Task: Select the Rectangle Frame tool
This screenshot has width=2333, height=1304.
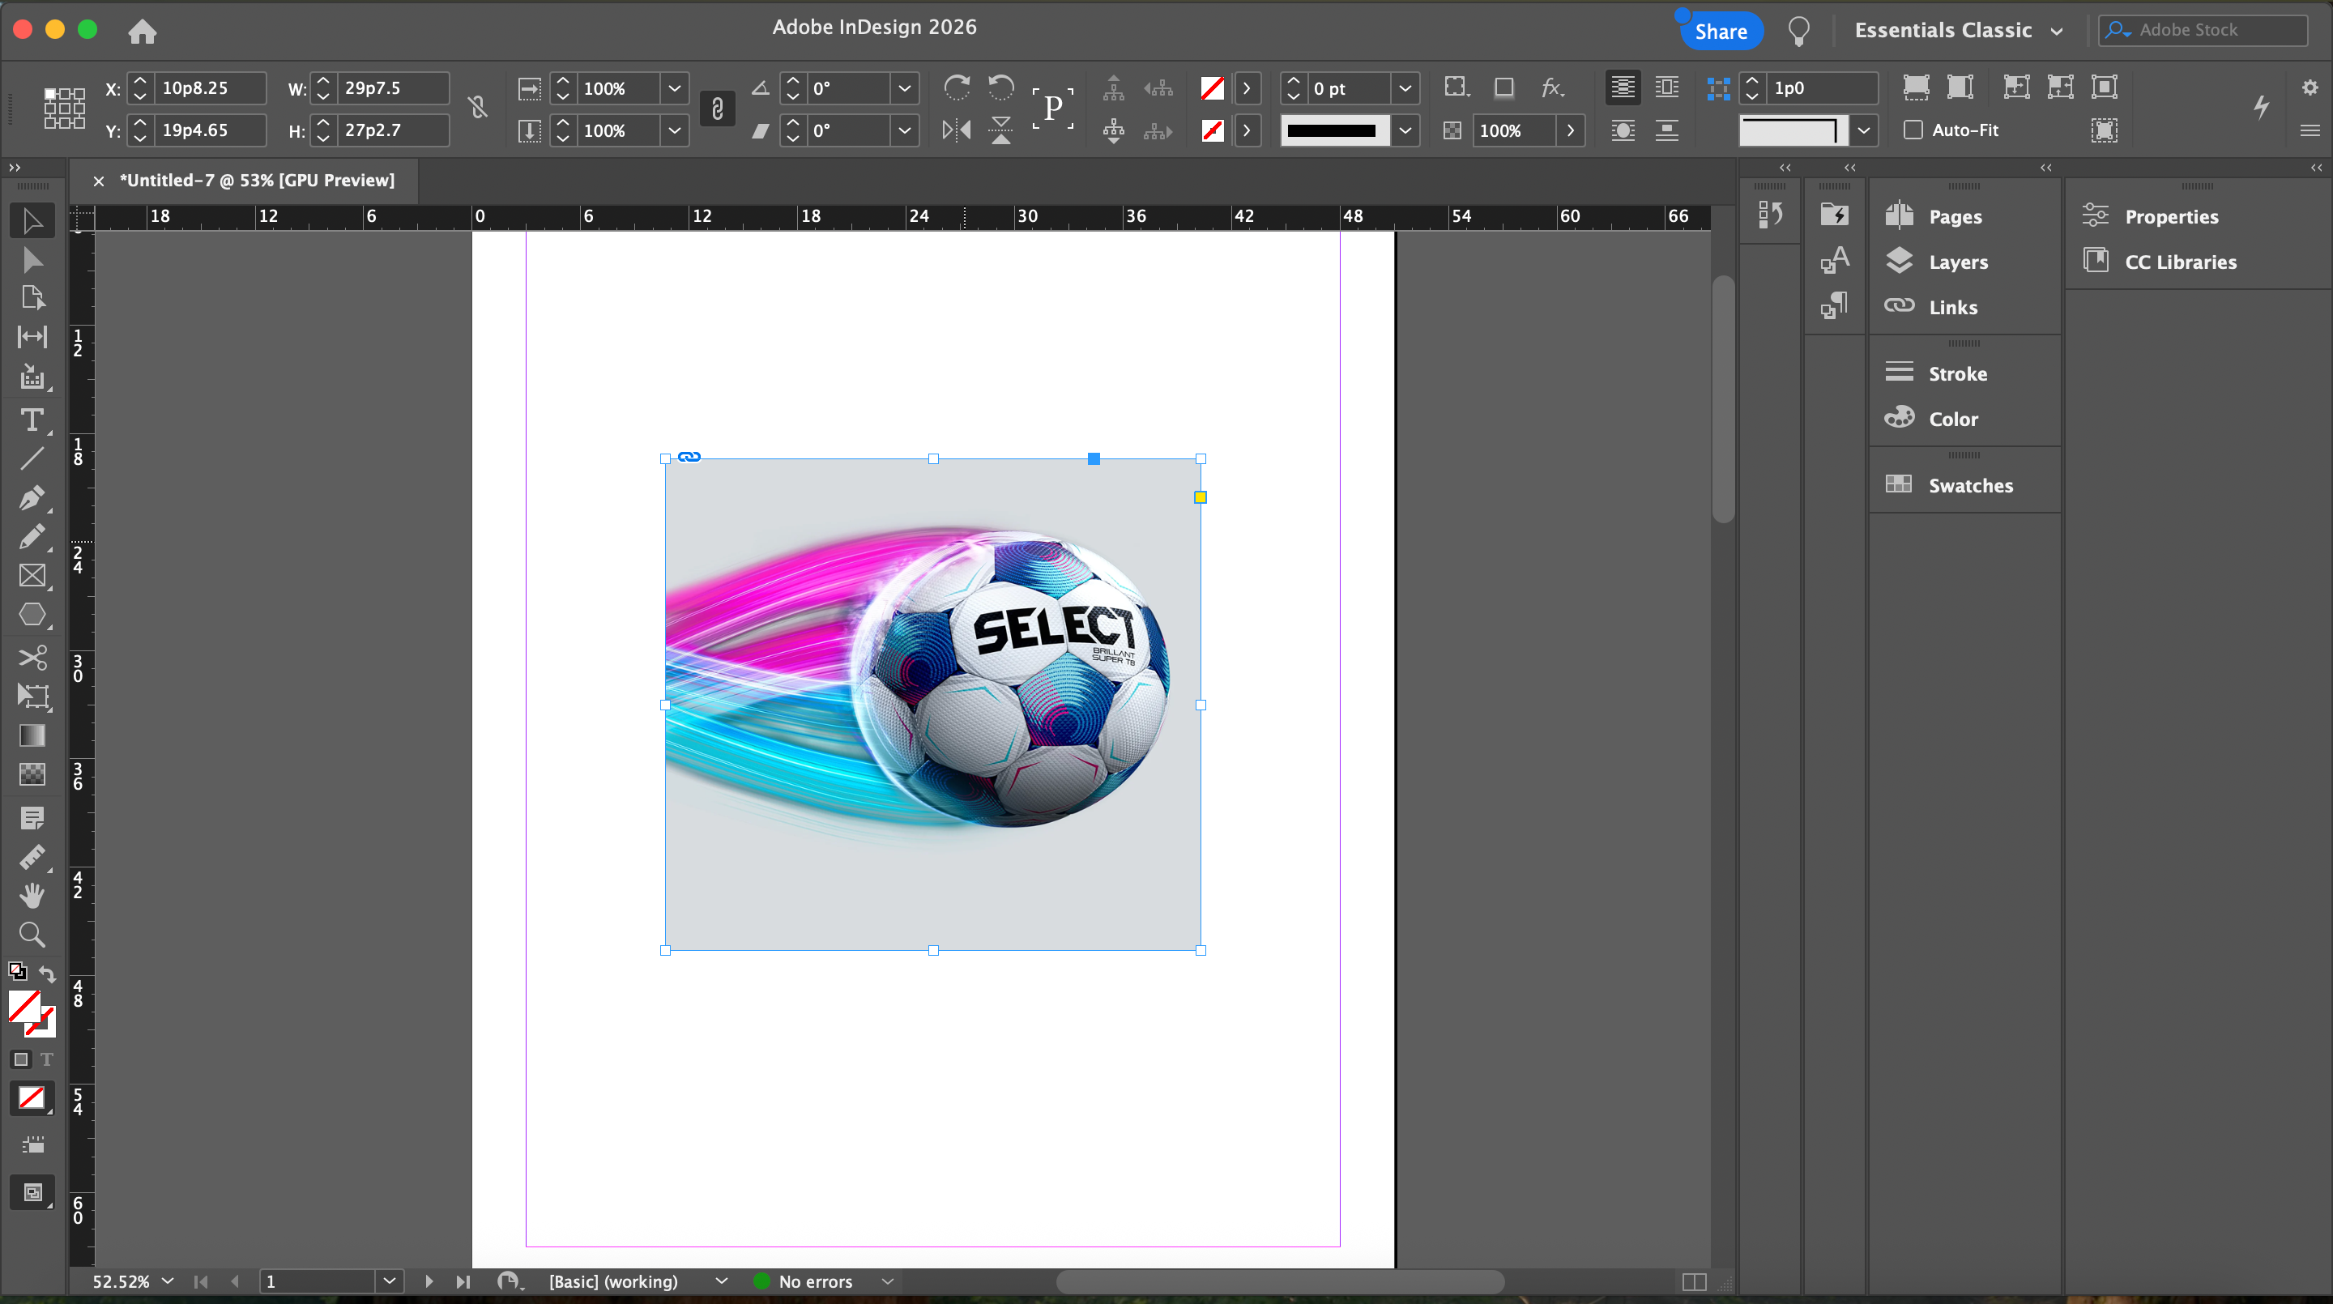Action: tap(32, 576)
